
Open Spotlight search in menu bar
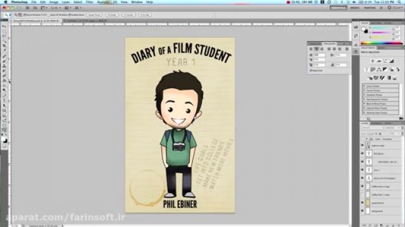399,2
